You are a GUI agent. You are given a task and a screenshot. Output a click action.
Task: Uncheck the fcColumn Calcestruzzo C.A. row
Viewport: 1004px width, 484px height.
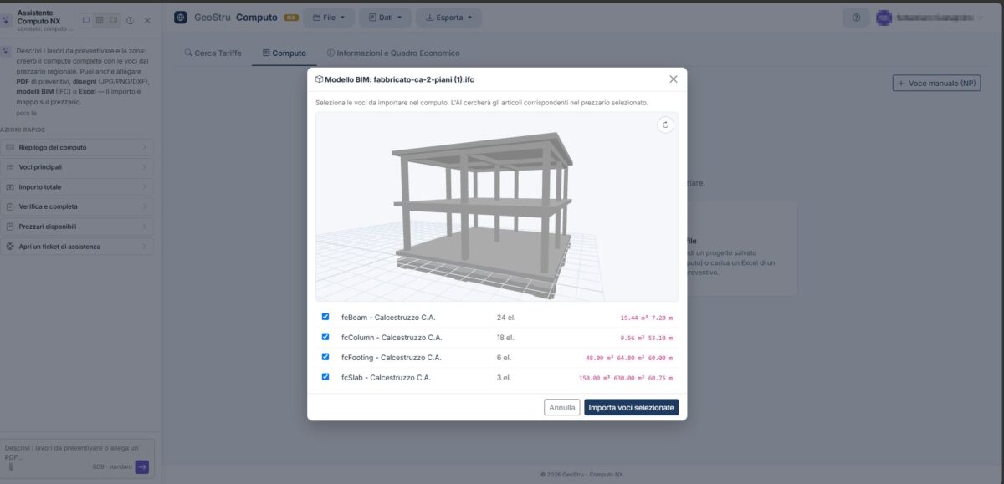[325, 337]
